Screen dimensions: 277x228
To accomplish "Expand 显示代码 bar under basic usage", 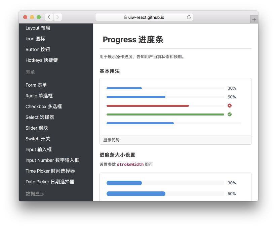I will [x=175, y=140].
